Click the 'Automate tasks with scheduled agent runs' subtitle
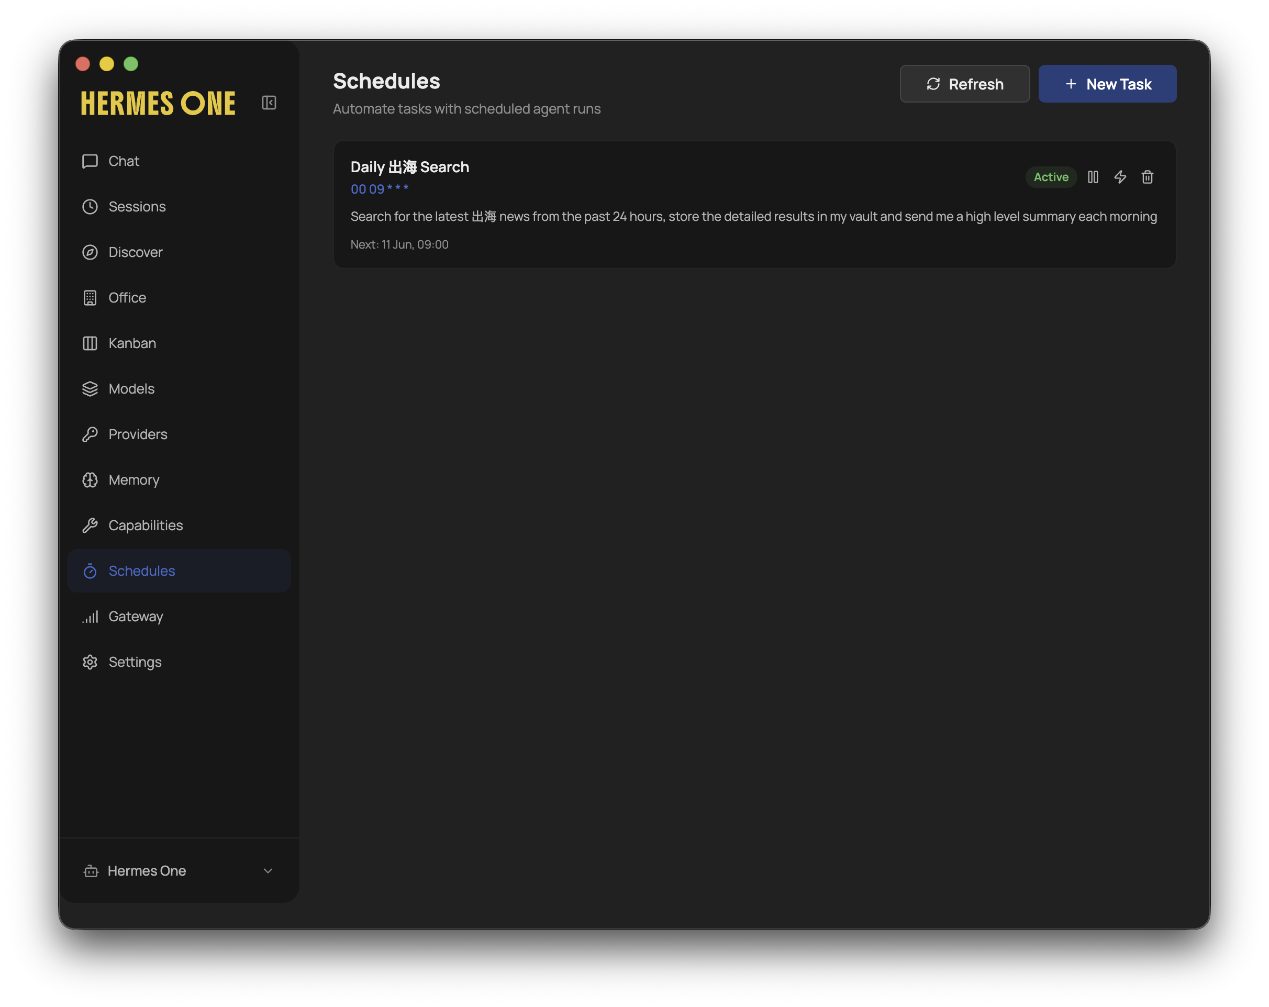The height and width of the screenshot is (1007, 1269). click(x=467, y=109)
